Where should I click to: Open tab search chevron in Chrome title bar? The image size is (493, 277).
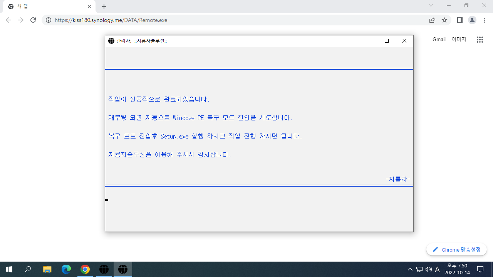pos(431,6)
